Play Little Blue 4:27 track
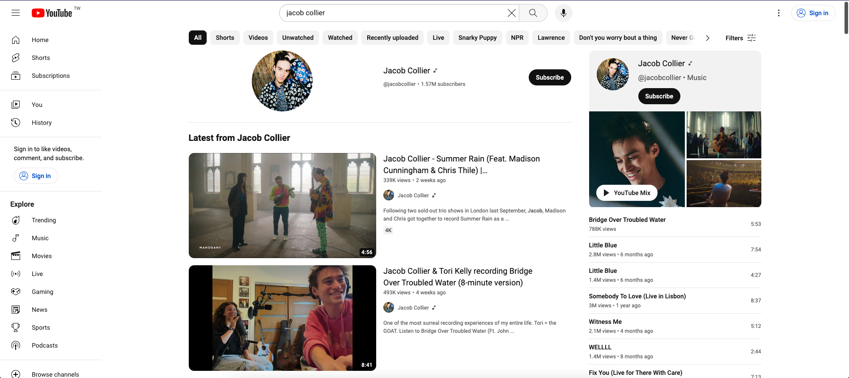This screenshot has height=378, width=849. click(675, 275)
